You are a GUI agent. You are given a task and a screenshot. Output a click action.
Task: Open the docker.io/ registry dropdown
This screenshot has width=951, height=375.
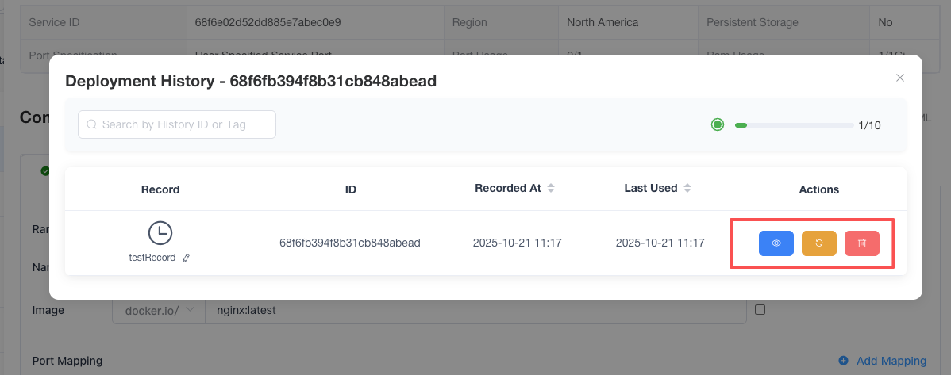(159, 310)
